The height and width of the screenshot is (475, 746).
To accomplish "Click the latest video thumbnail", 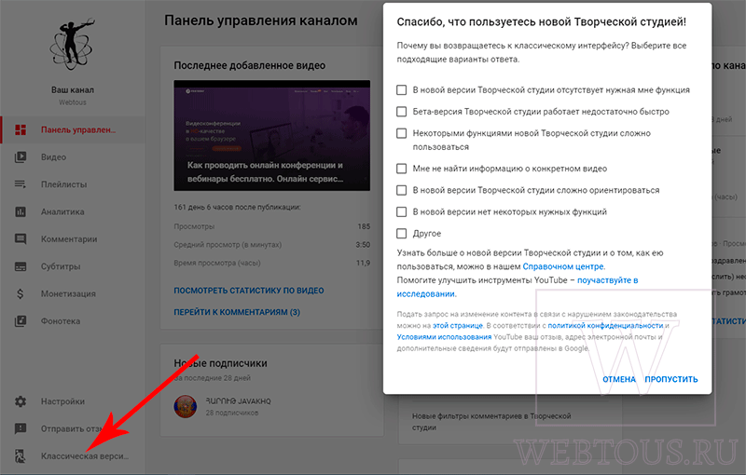I will pyautogui.click(x=271, y=135).
